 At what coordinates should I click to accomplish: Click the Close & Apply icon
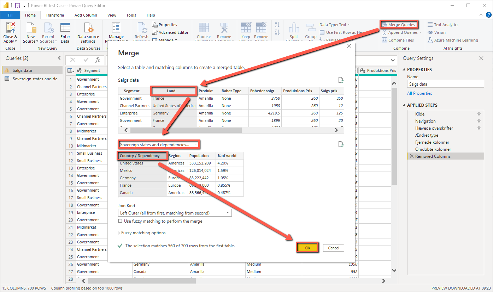(x=10, y=27)
